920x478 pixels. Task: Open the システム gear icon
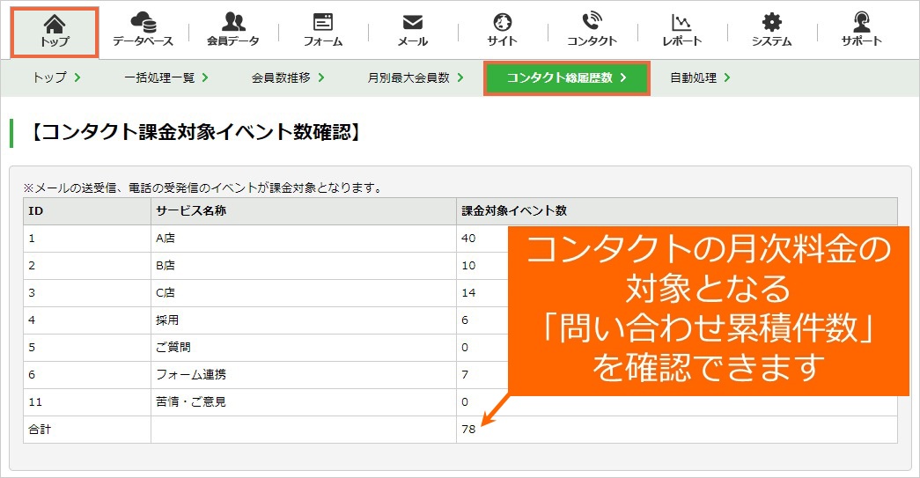tap(771, 22)
